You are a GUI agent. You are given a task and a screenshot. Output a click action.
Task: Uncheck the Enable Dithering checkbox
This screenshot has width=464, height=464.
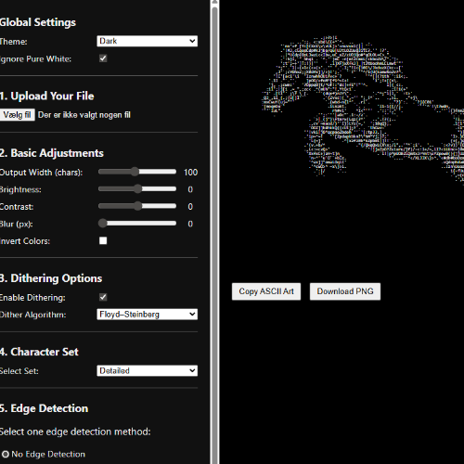point(103,297)
